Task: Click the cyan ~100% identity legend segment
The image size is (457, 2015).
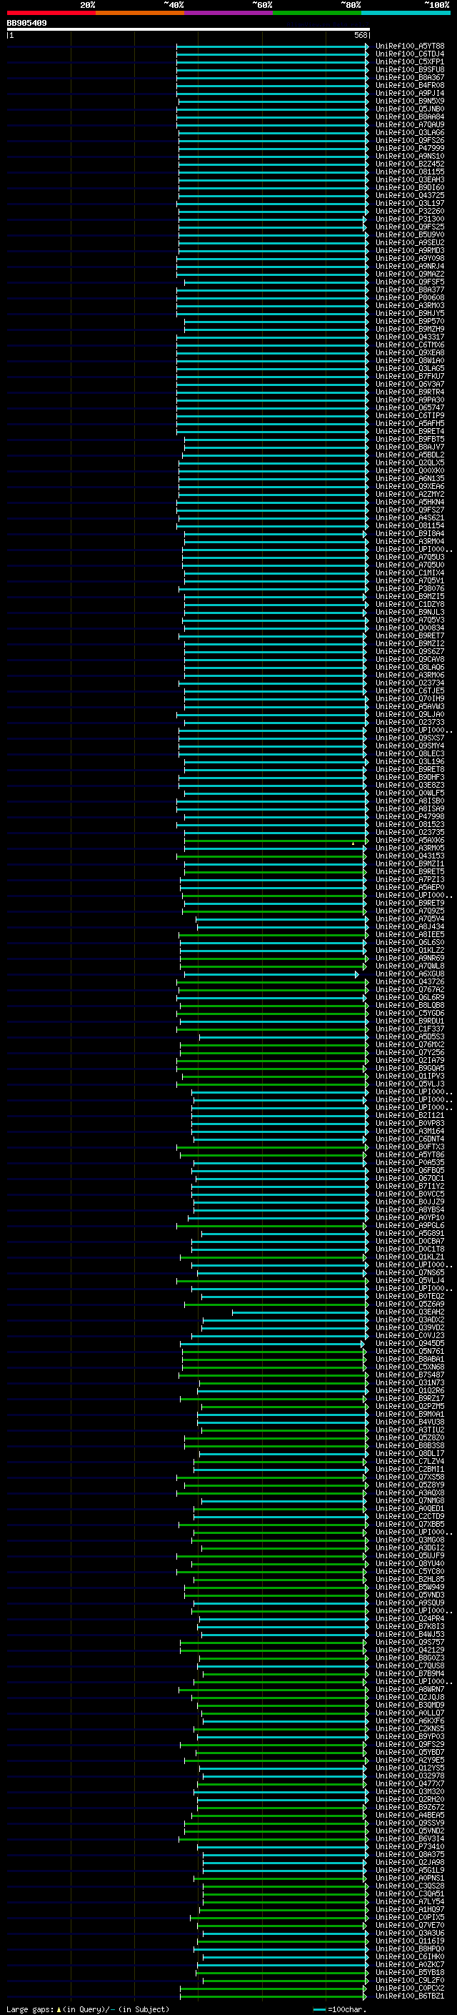Action: [406, 13]
